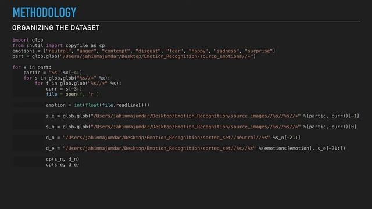Image resolution: width=372 pixels, height=209 pixels.
Task: Click the 'partic = "%s" %x[-4:]' line
Action: tap(53, 73)
